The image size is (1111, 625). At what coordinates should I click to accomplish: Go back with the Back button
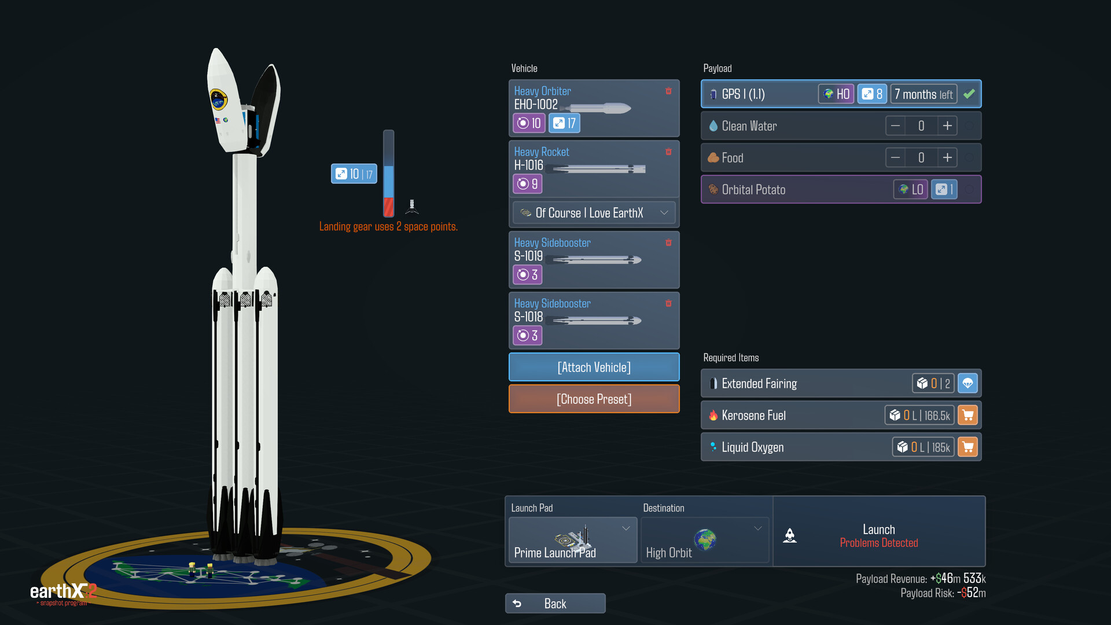point(555,603)
